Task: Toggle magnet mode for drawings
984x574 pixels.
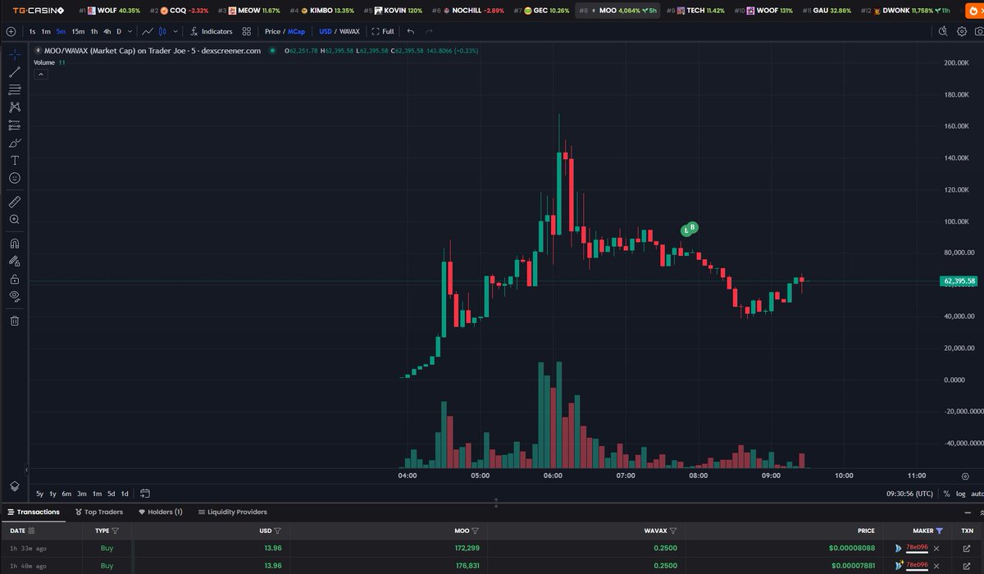Action: (15, 244)
